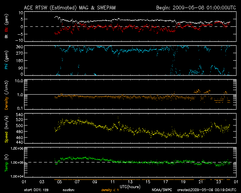Click the '500' tick on the Speed axis
This screenshot has width=241, height=193.
20,126
